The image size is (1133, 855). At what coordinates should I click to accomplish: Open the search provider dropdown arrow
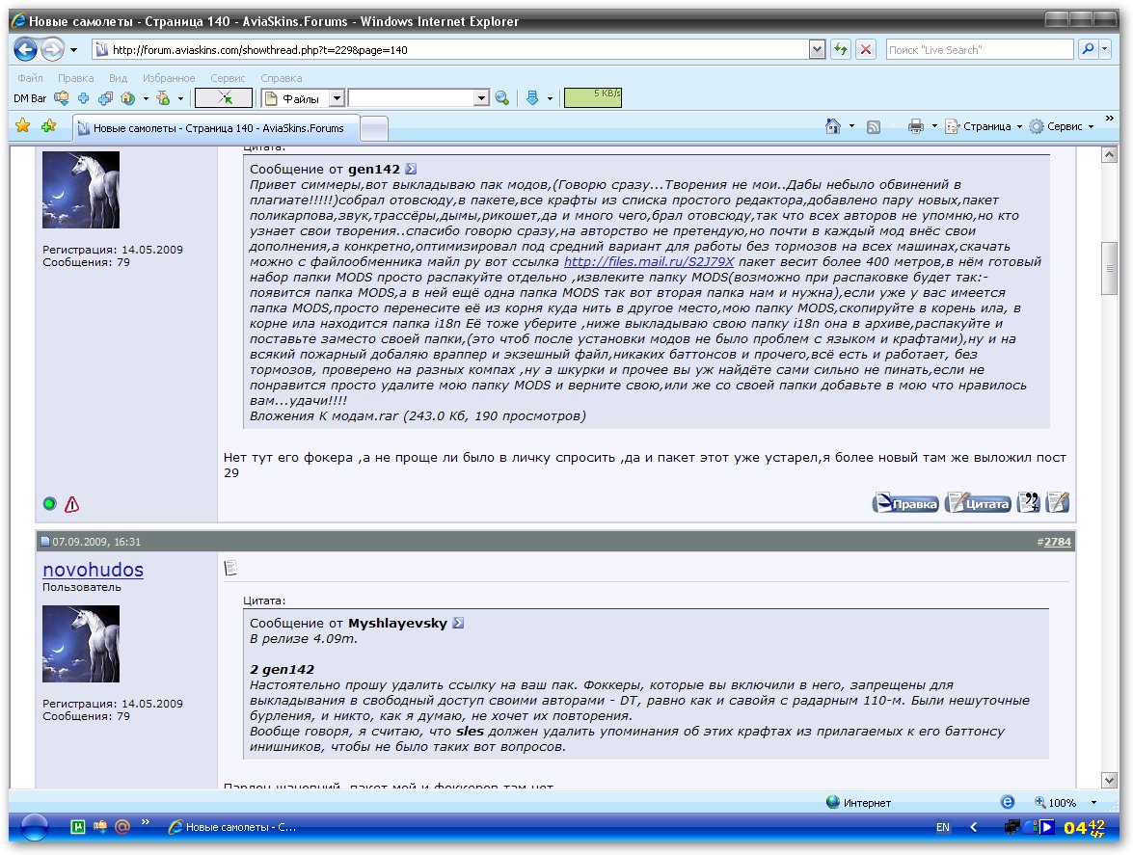click(x=1105, y=49)
